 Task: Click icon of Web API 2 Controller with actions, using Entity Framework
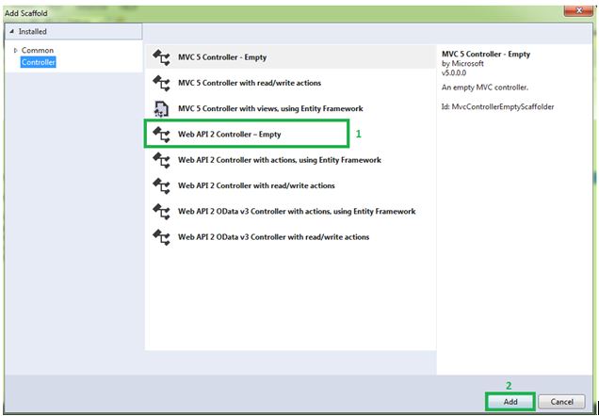tap(161, 160)
